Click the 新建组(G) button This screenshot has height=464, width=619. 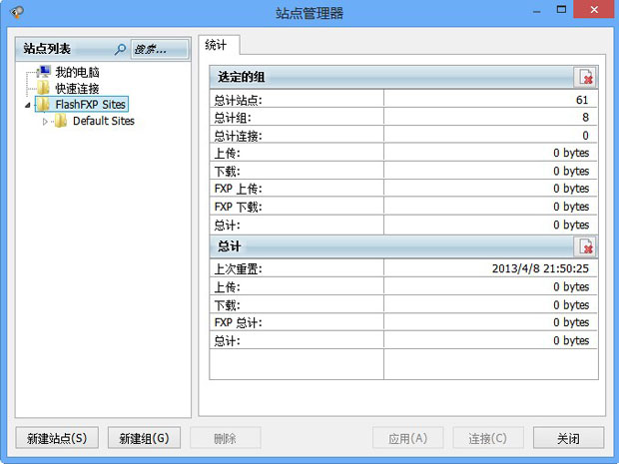(144, 438)
